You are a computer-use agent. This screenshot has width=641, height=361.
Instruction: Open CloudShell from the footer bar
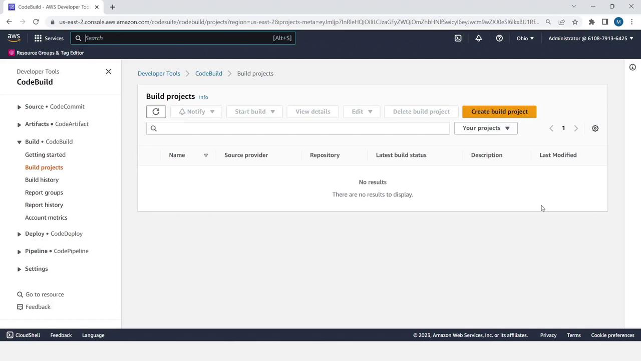click(x=24, y=335)
